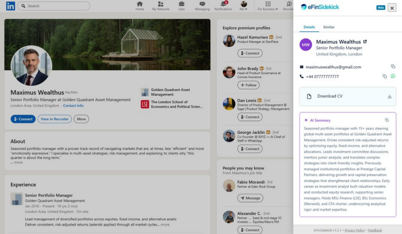
Task: Open George Jacklin's profile photo
Action: (229, 136)
